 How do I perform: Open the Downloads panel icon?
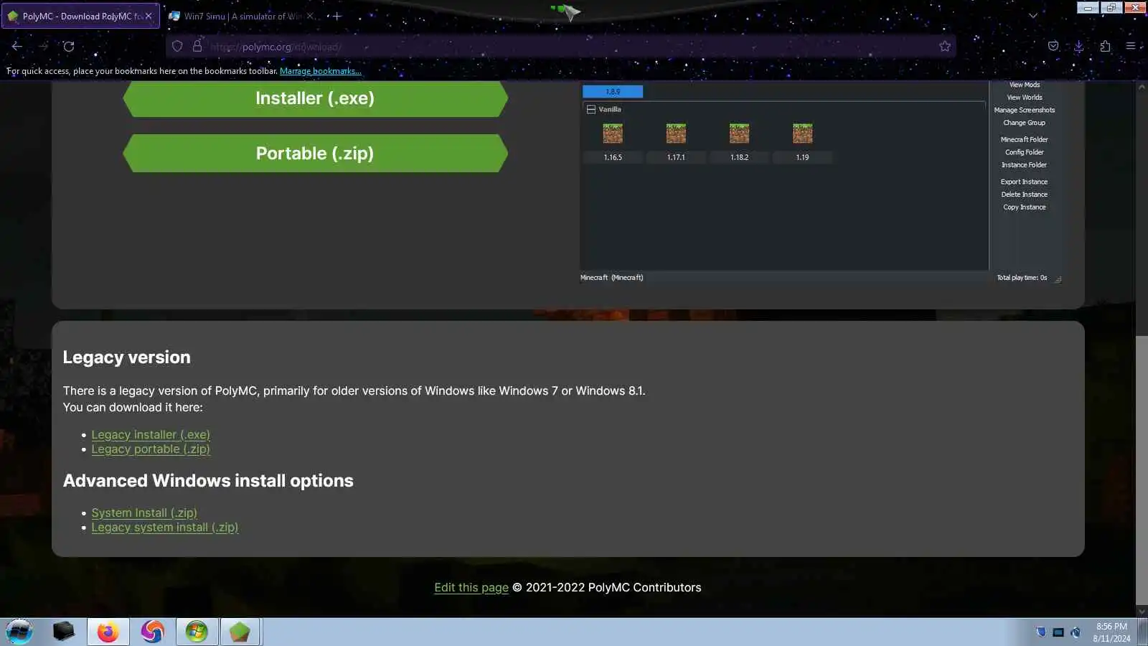click(x=1078, y=46)
